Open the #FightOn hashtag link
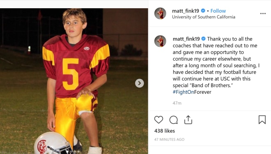Image resolution: width=271 pixels, height=154 pixels. coord(184,92)
